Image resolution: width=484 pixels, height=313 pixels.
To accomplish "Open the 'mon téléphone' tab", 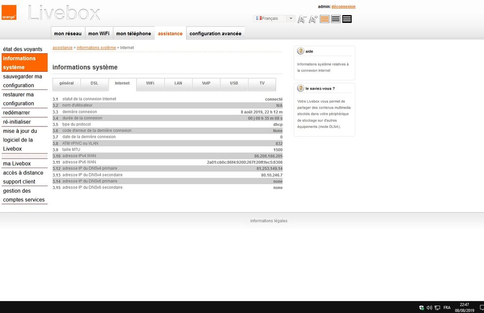I will (134, 33).
